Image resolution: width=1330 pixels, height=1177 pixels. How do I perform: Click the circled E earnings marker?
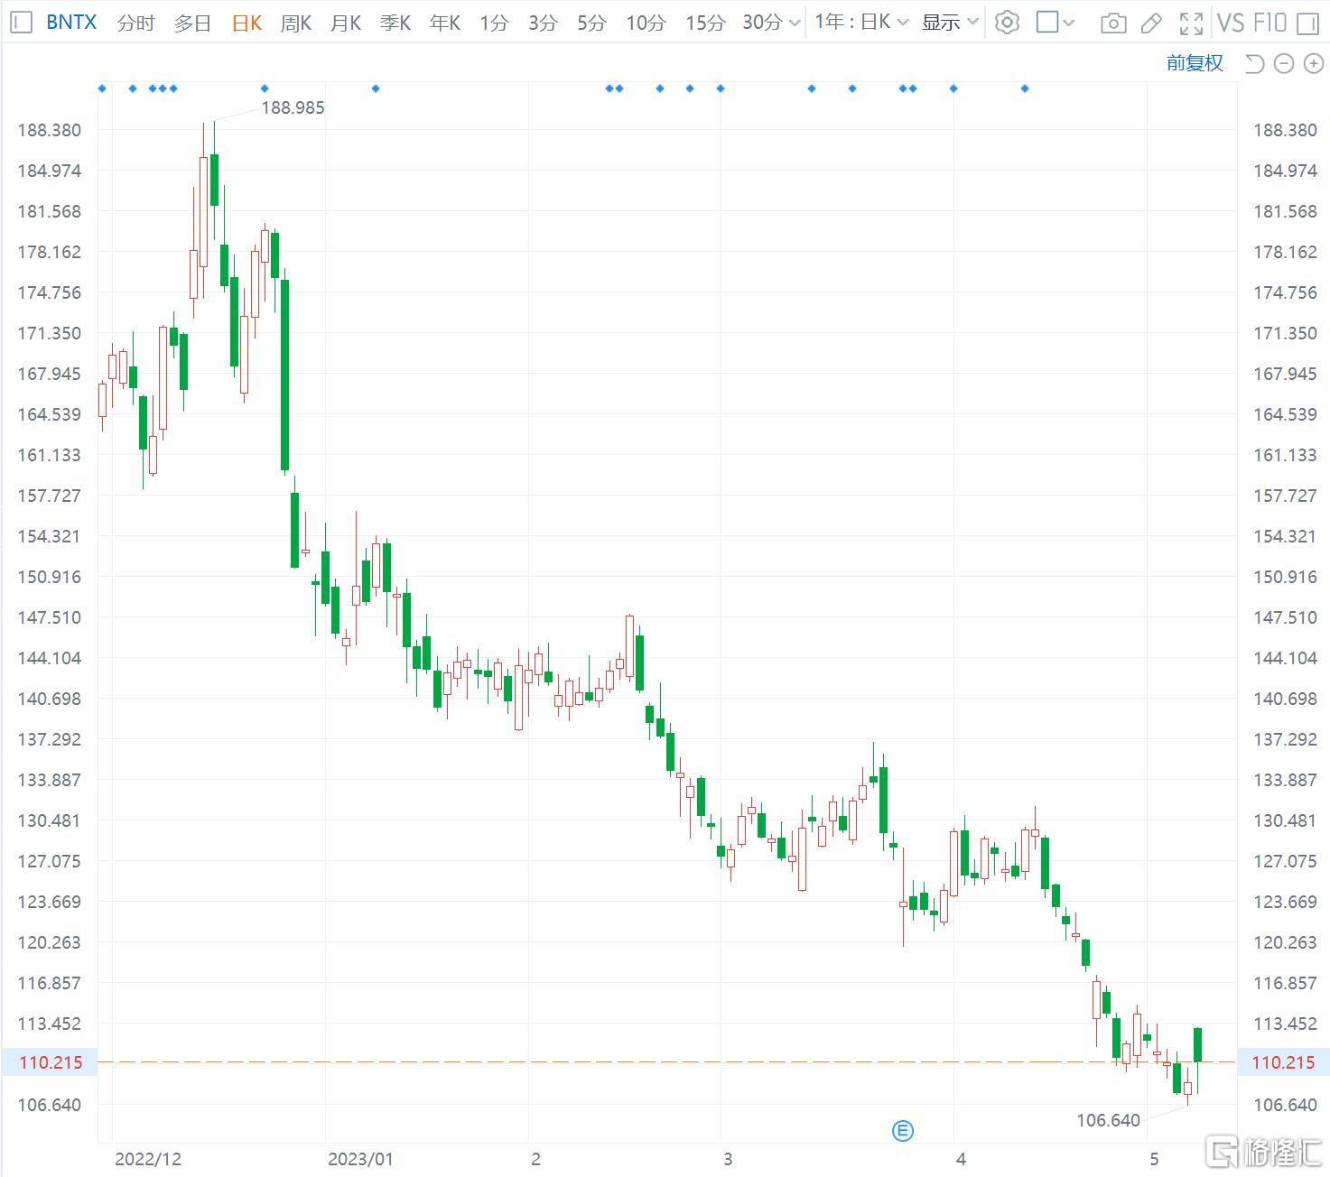(x=903, y=1130)
